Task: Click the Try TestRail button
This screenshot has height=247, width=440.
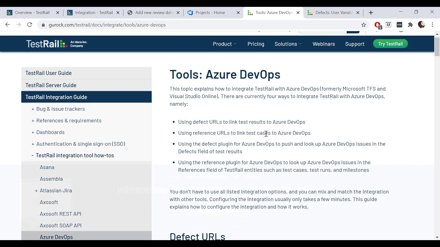Action: point(390,44)
